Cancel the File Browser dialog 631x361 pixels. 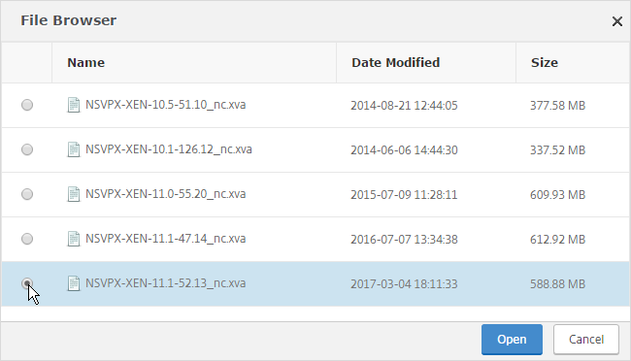pyautogui.click(x=586, y=340)
